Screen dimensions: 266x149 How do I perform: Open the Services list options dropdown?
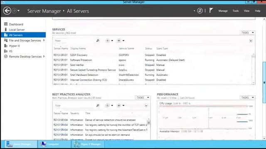109,41
